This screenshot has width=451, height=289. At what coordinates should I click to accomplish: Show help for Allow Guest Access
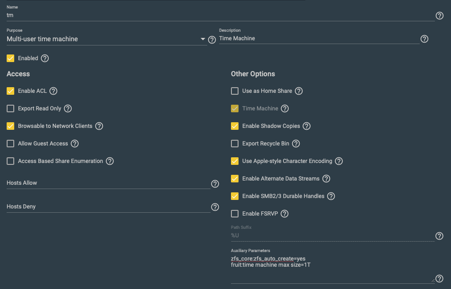click(x=74, y=144)
